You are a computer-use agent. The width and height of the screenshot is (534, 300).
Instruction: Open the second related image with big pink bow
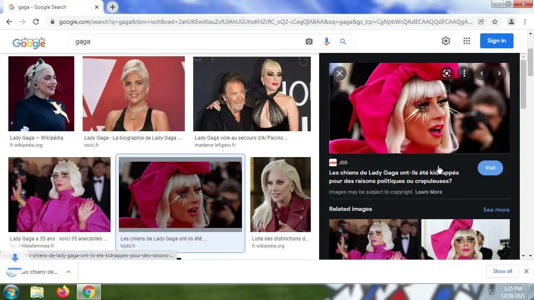[x=466, y=239]
